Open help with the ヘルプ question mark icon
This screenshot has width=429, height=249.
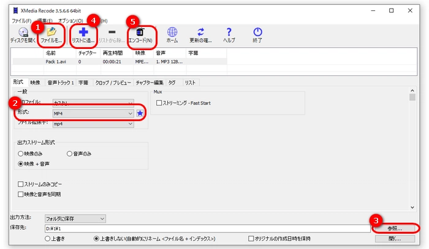pyautogui.click(x=229, y=34)
